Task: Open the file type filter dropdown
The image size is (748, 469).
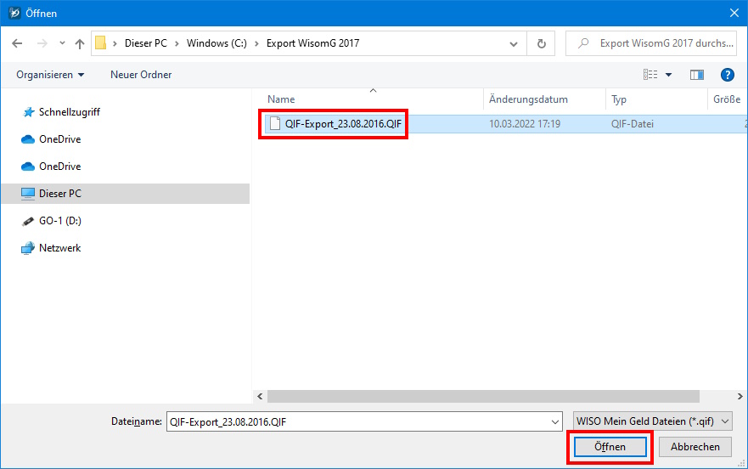Action: (653, 421)
